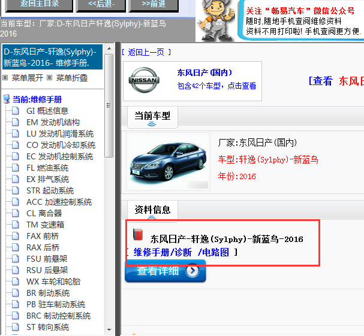364x336 pixels.
Task: Open EX 排气系统 tree item
Action: [47, 179]
